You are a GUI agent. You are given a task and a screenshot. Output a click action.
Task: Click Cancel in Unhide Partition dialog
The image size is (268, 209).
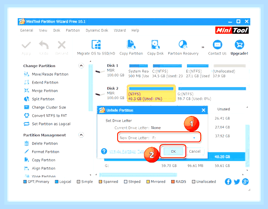click(195, 151)
